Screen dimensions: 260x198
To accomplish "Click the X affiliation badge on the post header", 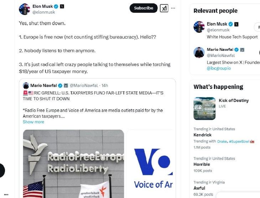I will tap(62, 6).
